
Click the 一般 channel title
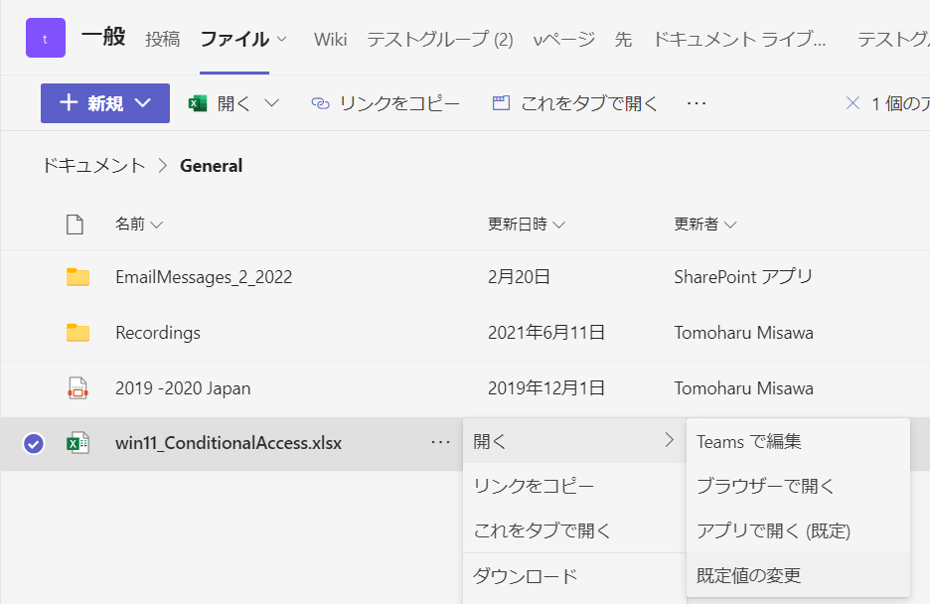click(103, 37)
